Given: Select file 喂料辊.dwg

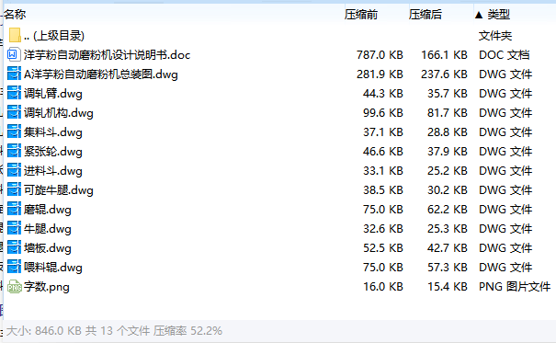Looking at the screenshot, I should coord(52,268).
